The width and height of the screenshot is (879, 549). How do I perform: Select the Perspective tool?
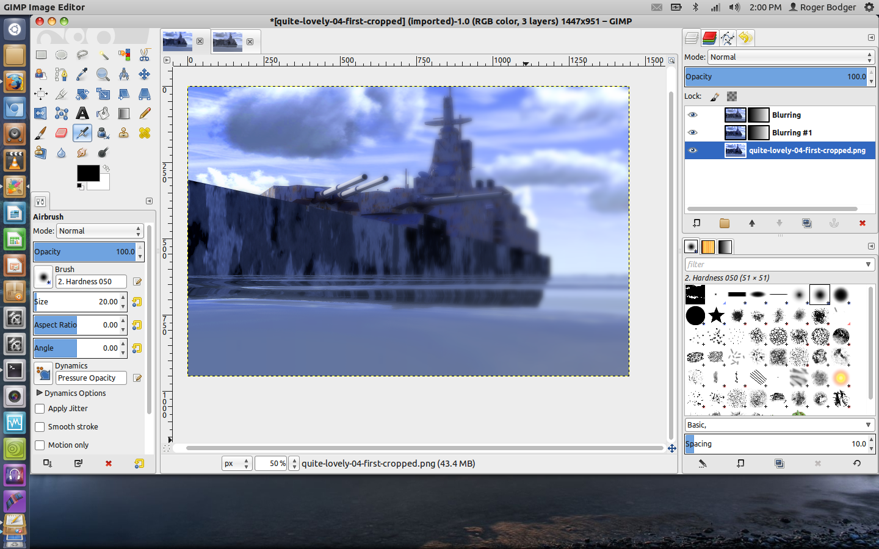click(145, 94)
